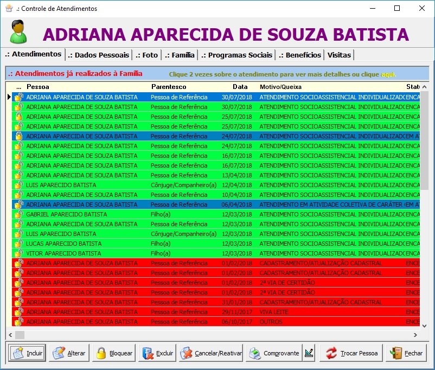The width and height of the screenshot is (435, 370).
Task: Click Cancelar/Reativar button
Action: 211,353
